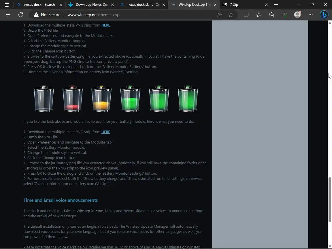The height and width of the screenshot is (249, 332).
Task: Minimize the Edge browser window
Action: [x=299, y=4]
